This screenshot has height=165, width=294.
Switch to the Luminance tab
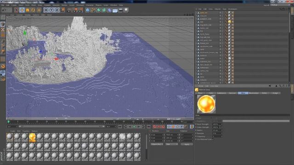[221, 93]
